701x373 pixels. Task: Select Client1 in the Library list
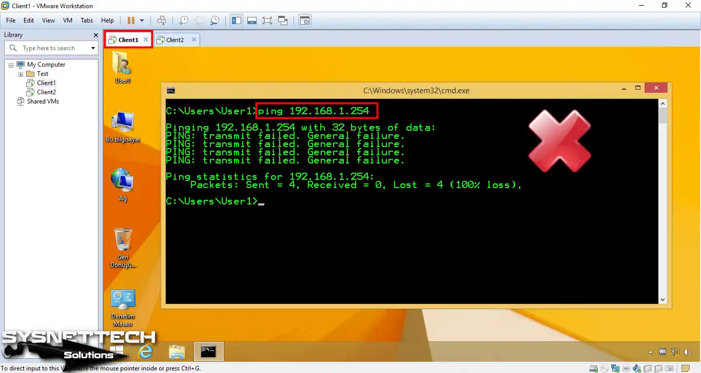pos(45,82)
